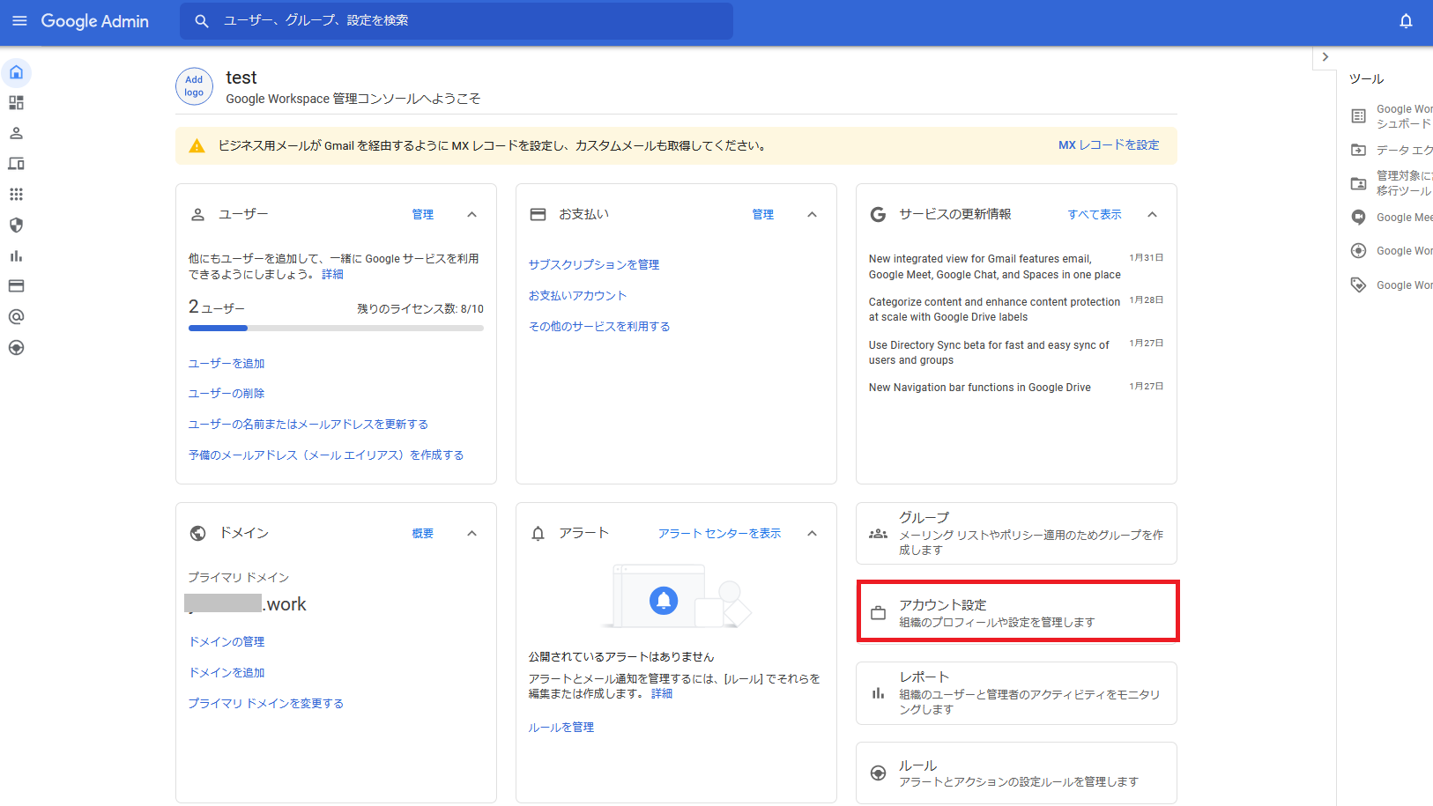This screenshot has height=806, width=1433.
Task: Click the icon in the ルール card
Action: 878,773
